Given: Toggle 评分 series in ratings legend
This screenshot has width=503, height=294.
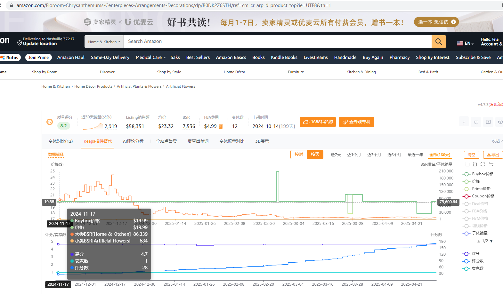Looking at the screenshot, I should point(471,254).
